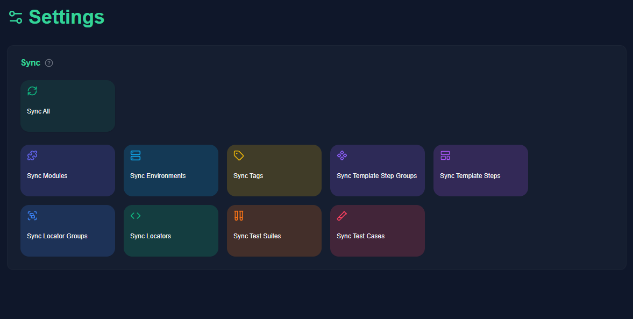Click the locator group crosshair icon
633x319 pixels.
pos(32,216)
